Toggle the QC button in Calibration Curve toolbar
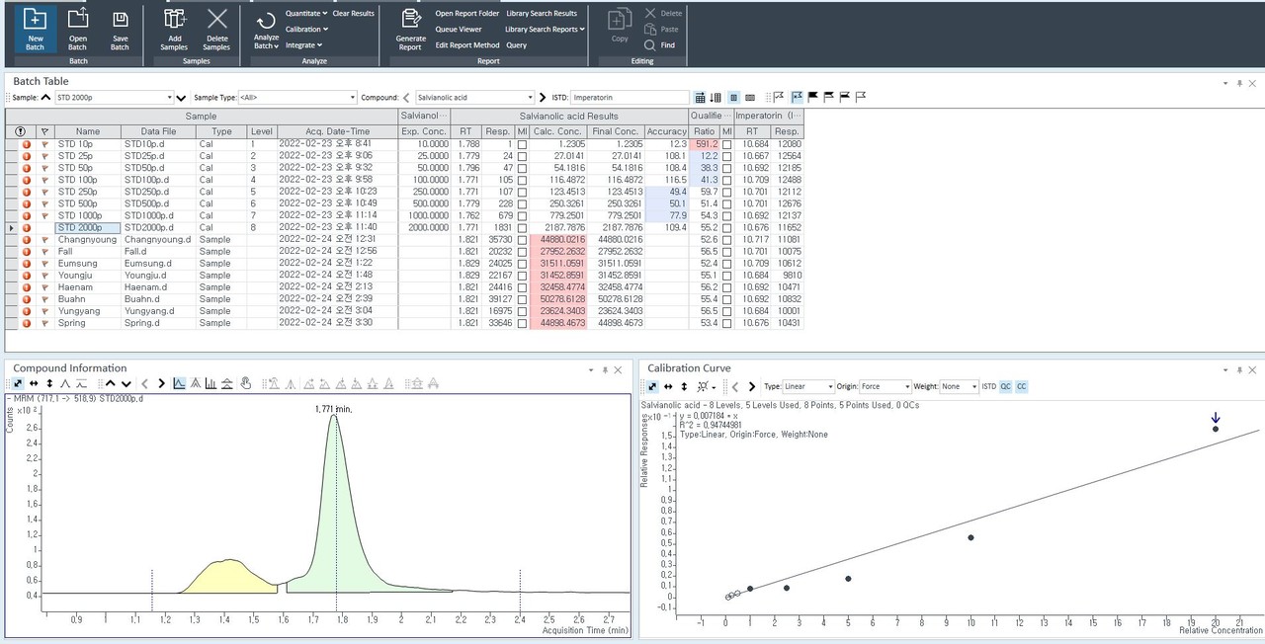The width and height of the screenshot is (1265, 644). [1006, 386]
